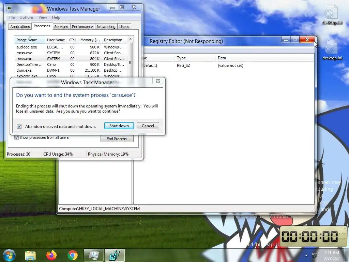This screenshot has width=349, height=262.
Task: Switch to the Performance tab
Action: pyautogui.click(x=82, y=27)
